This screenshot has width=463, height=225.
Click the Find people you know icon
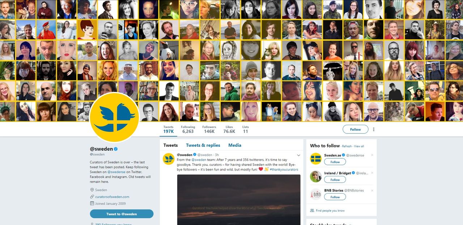click(x=312, y=211)
